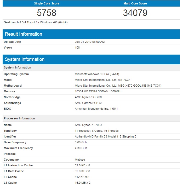Screen dimensions: 183x185
Task: Click the Maximum Frequency label
Action: point(18,148)
